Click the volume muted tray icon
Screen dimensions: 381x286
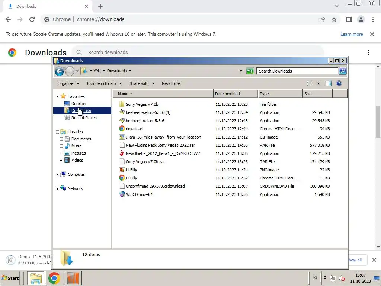342,278
